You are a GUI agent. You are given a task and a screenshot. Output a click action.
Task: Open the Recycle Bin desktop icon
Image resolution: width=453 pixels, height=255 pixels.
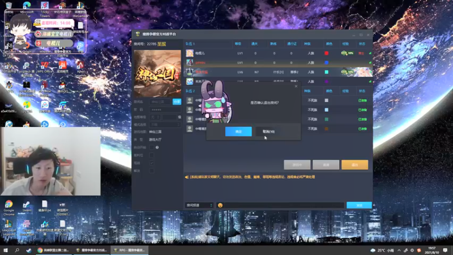point(8,7)
